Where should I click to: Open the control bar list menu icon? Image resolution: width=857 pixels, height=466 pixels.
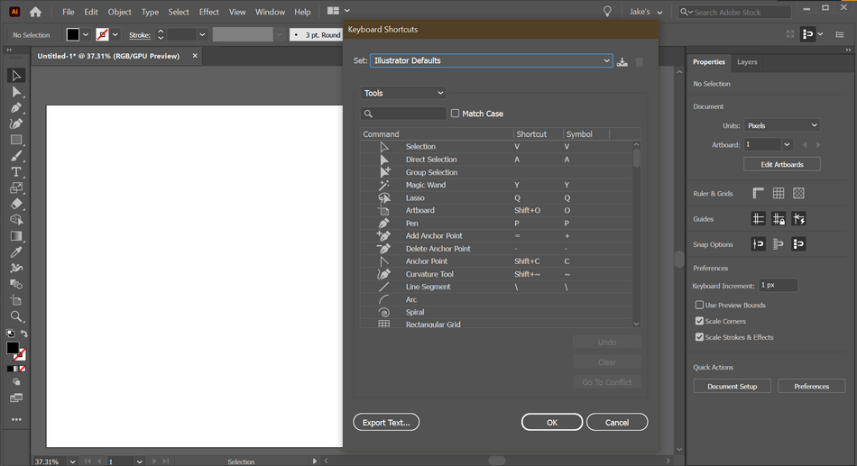coord(840,34)
